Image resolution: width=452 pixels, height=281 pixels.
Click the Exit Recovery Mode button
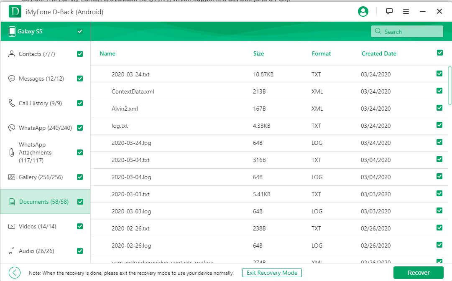pos(272,273)
